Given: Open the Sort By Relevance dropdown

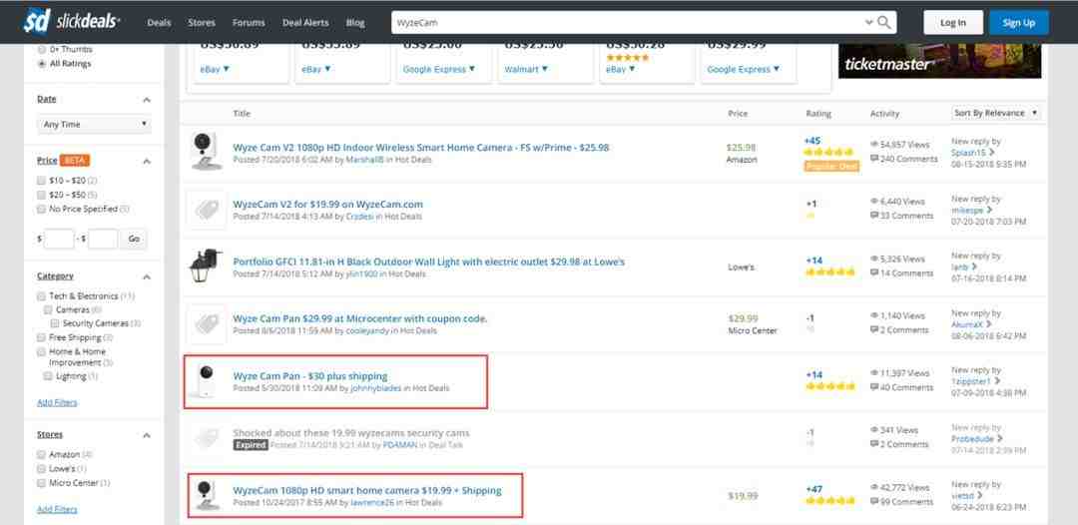Looking at the screenshot, I should point(996,113).
